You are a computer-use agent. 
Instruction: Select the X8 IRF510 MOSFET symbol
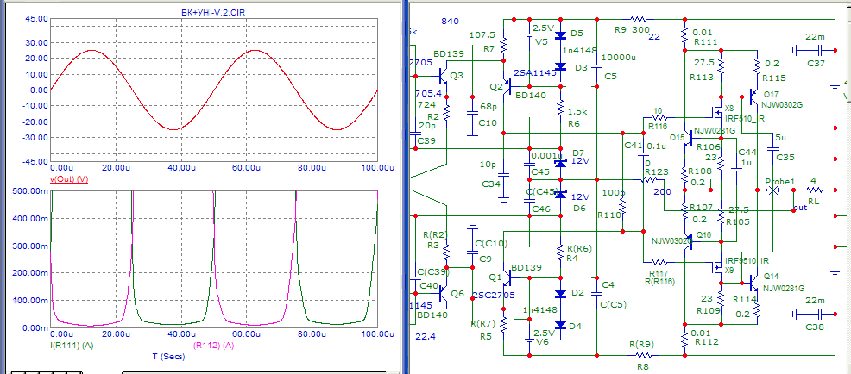(717, 114)
